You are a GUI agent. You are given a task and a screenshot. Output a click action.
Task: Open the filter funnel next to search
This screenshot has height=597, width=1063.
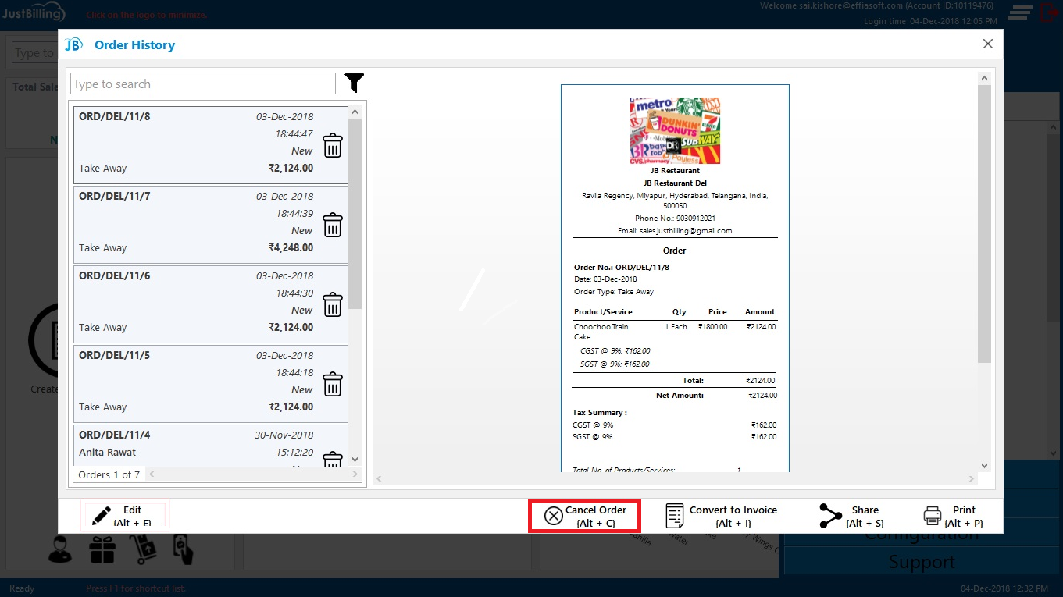pos(354,83)
